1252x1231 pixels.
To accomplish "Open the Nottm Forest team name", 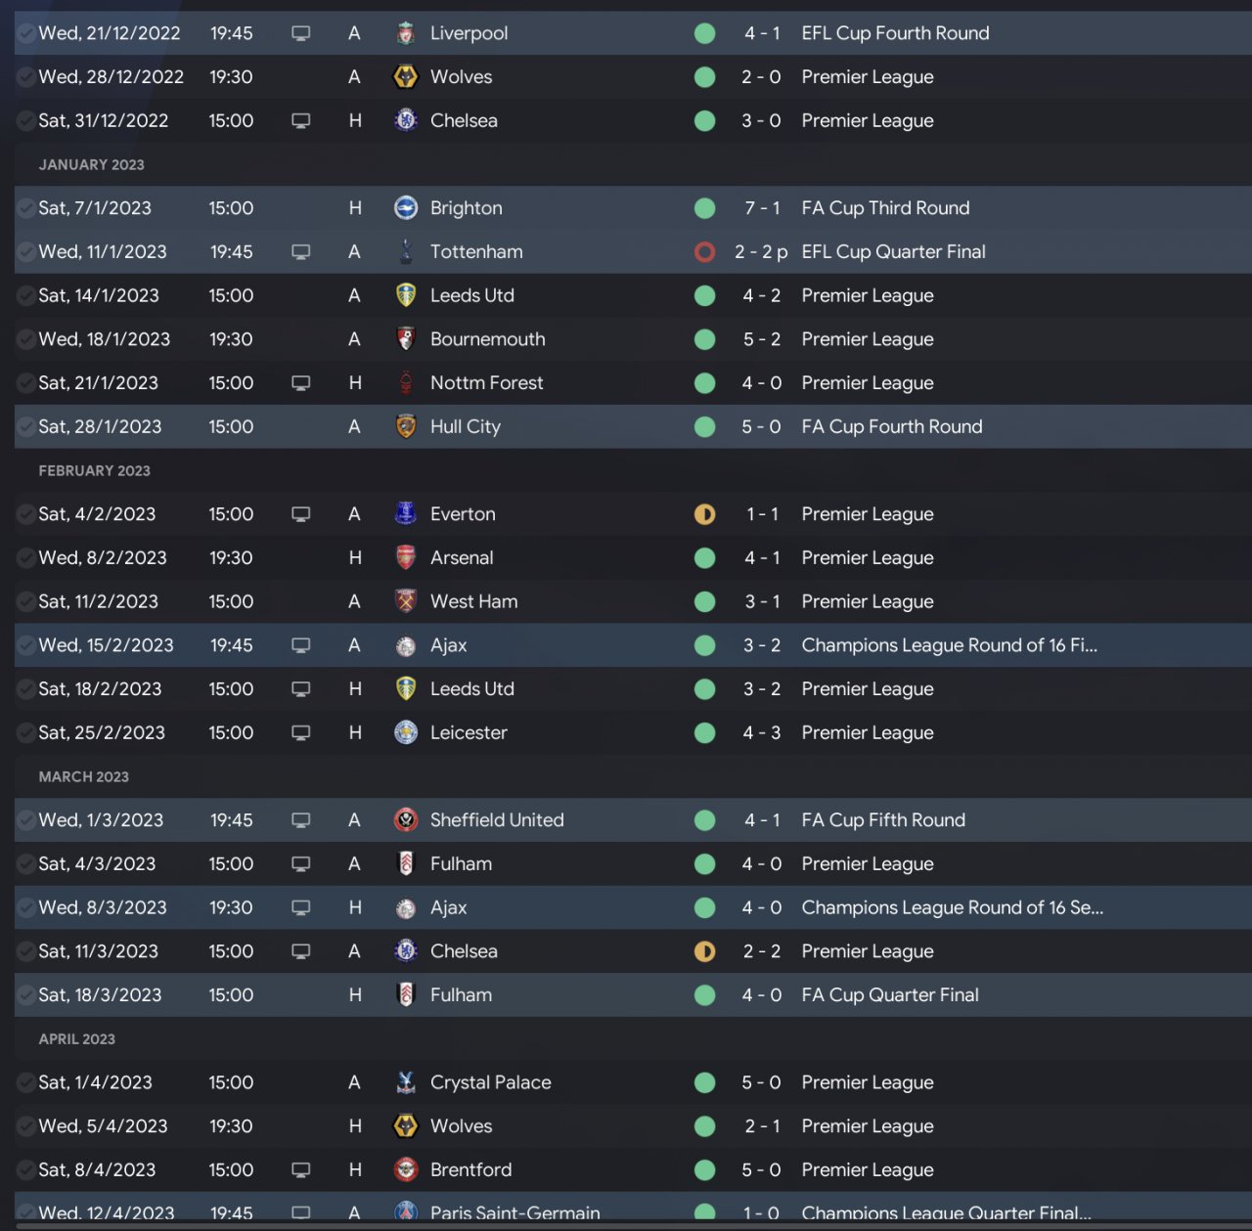I will pyautogui.click(x=486, y=383).
